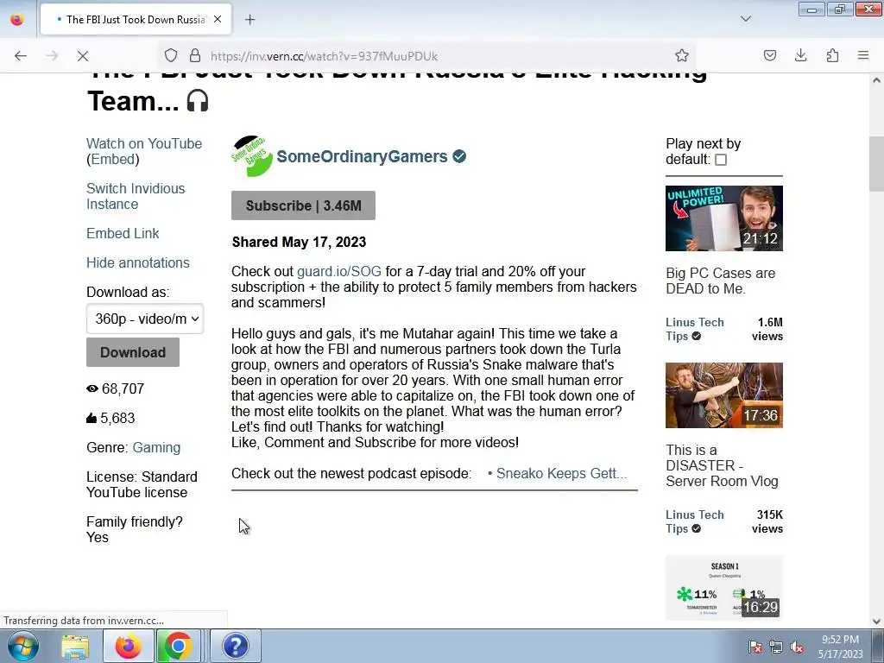The height and width of the screenshot is (663, 884).
Task: Switch to audio-only headphones mode
Action: point(198,101)
